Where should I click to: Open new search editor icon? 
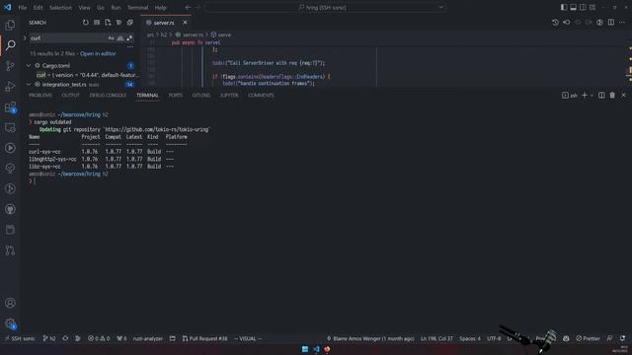pyautogui.click(x=108, y=23)
